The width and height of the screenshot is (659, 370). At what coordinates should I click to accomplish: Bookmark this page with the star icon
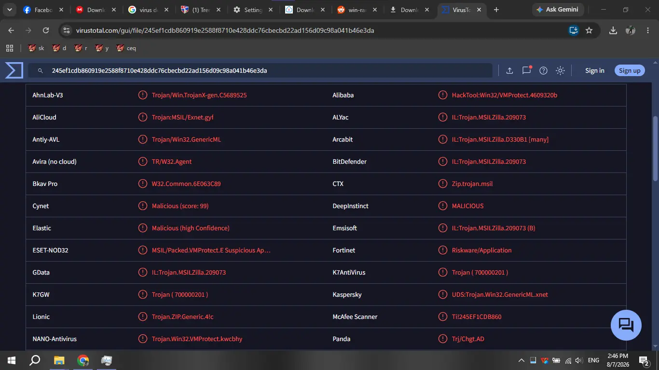pyautogui.click(x=589, y=30)
